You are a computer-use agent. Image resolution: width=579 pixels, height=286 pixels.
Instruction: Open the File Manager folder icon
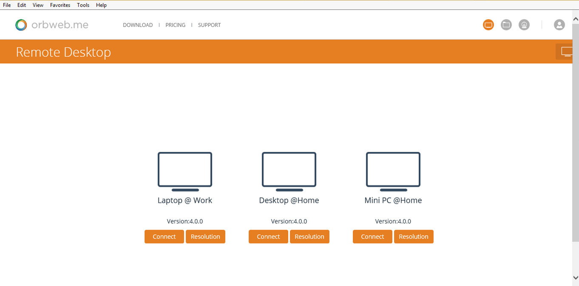tap(506, 25)
